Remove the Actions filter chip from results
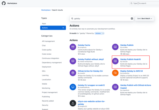The height and width of the screenshot is (110, 159). tap(103, 33)
